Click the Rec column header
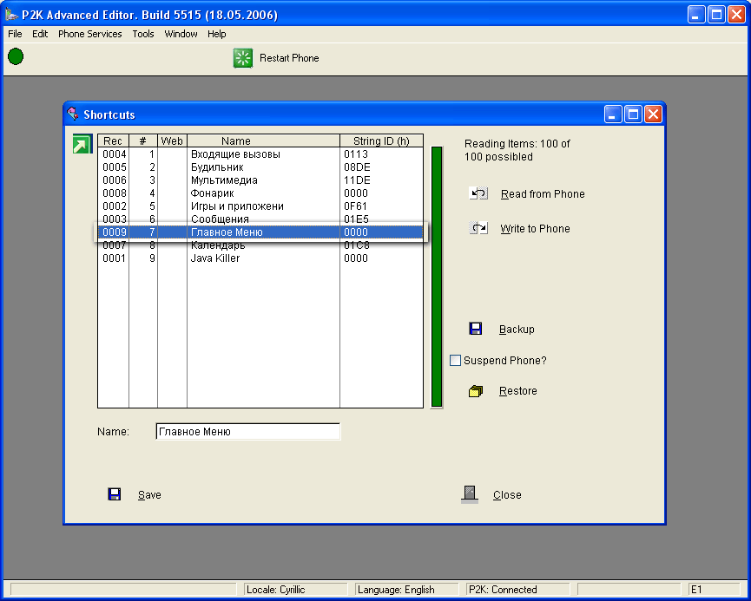This screenshot has height=601, width=751. (113, 140)
